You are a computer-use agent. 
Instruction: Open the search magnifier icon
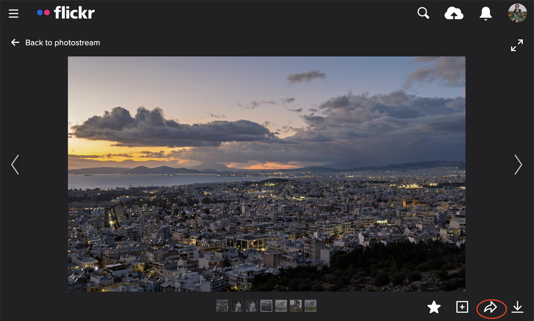[423, 13]
